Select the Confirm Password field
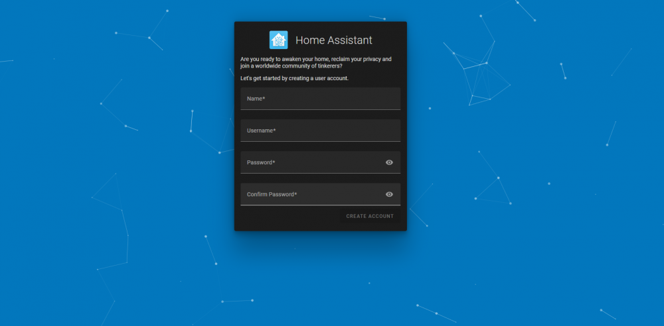 (321, 195)
